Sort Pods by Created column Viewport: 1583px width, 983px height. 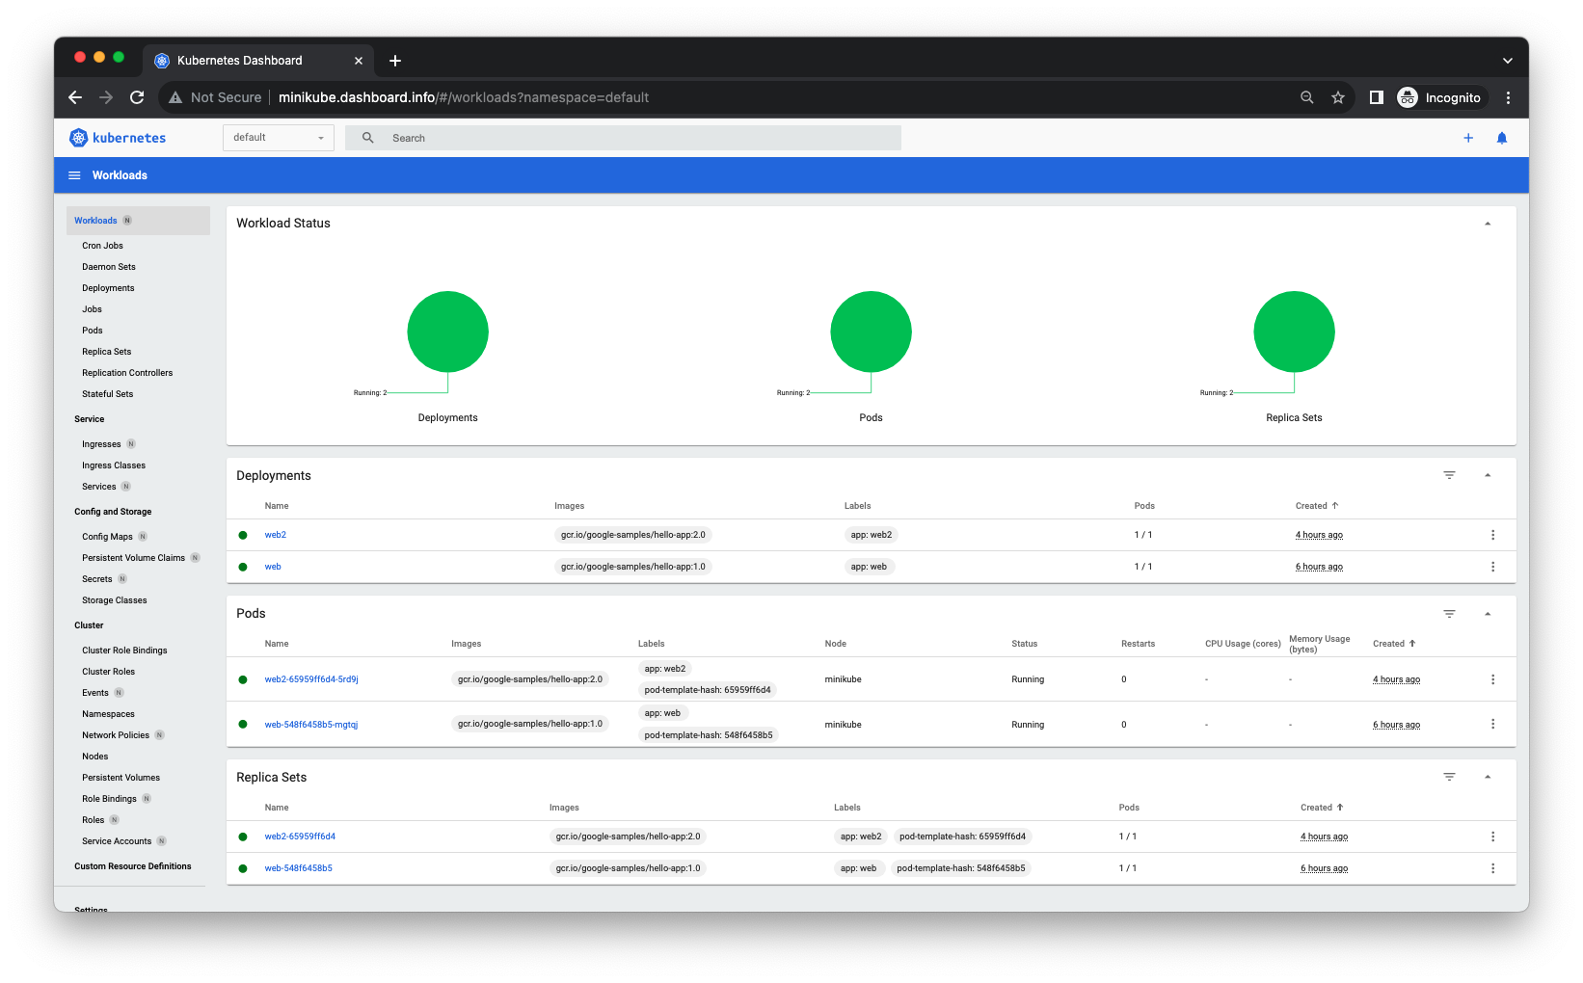[x=1394, y=644]
